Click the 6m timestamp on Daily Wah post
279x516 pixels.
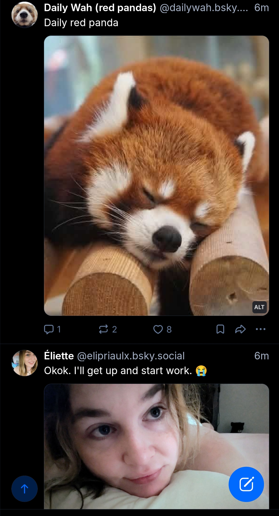(x=261, y=8)
